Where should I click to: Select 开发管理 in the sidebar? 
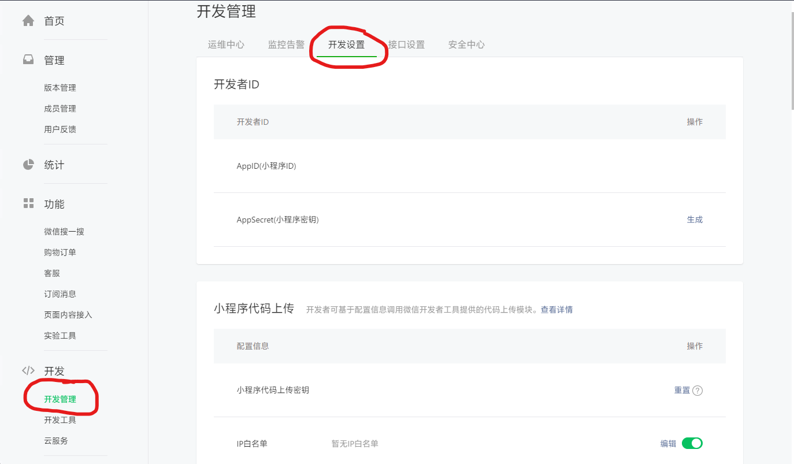click(60, 399)
